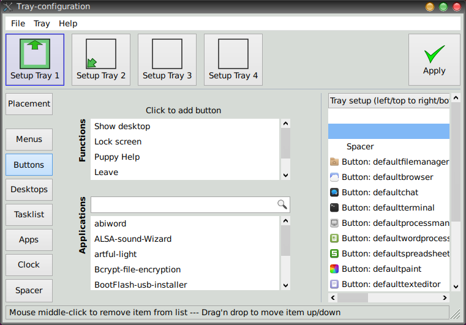The height and width of the screenshot is (325, 466).
Task: Click defaulttexteditor purple icon
Action: click(x=334, y=285)
